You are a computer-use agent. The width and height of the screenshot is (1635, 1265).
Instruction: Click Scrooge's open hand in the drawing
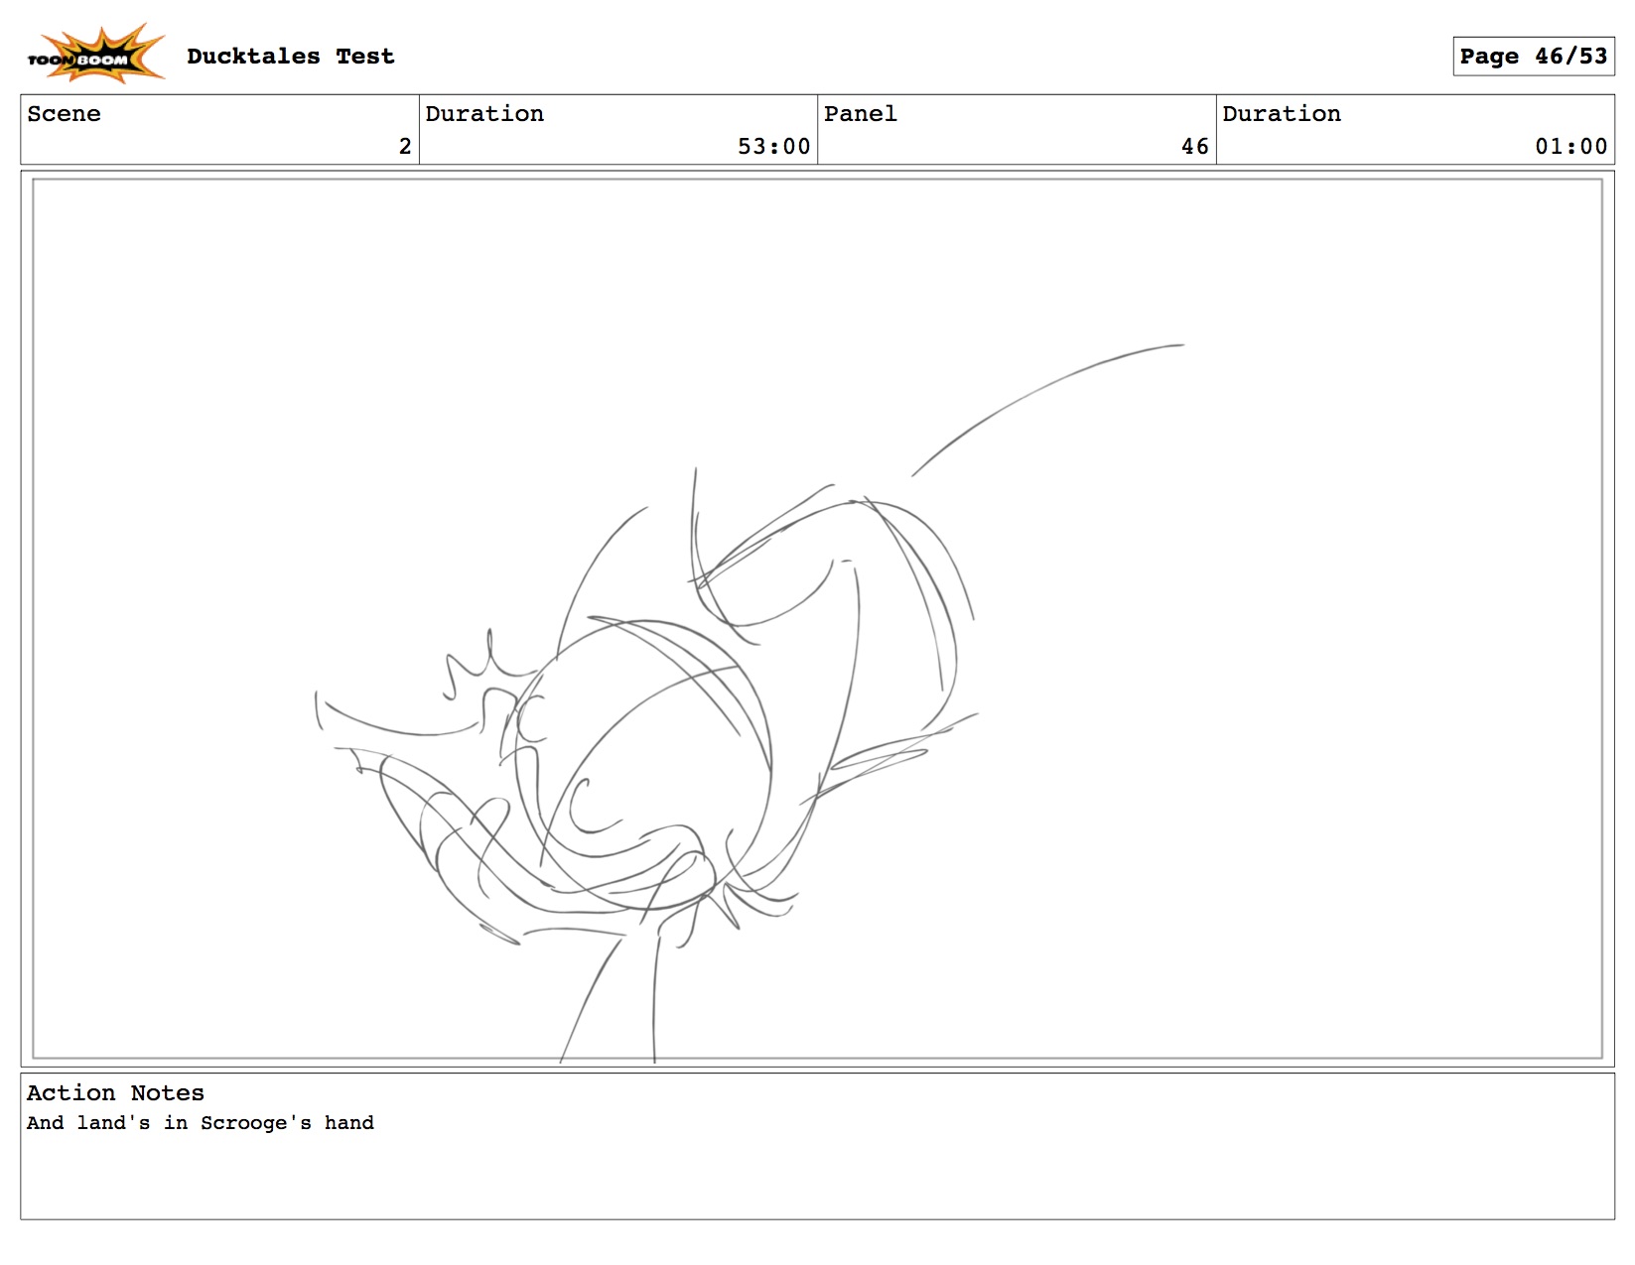[x=447, y=833]
